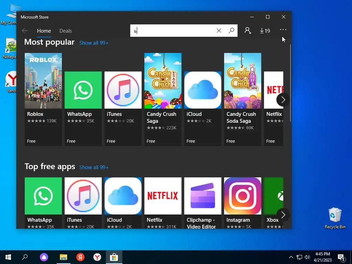Image resolution: width=352 pixels, height=264 pixels.
Task: Open iCloud icon in Most popular
Action: [203, 90]
